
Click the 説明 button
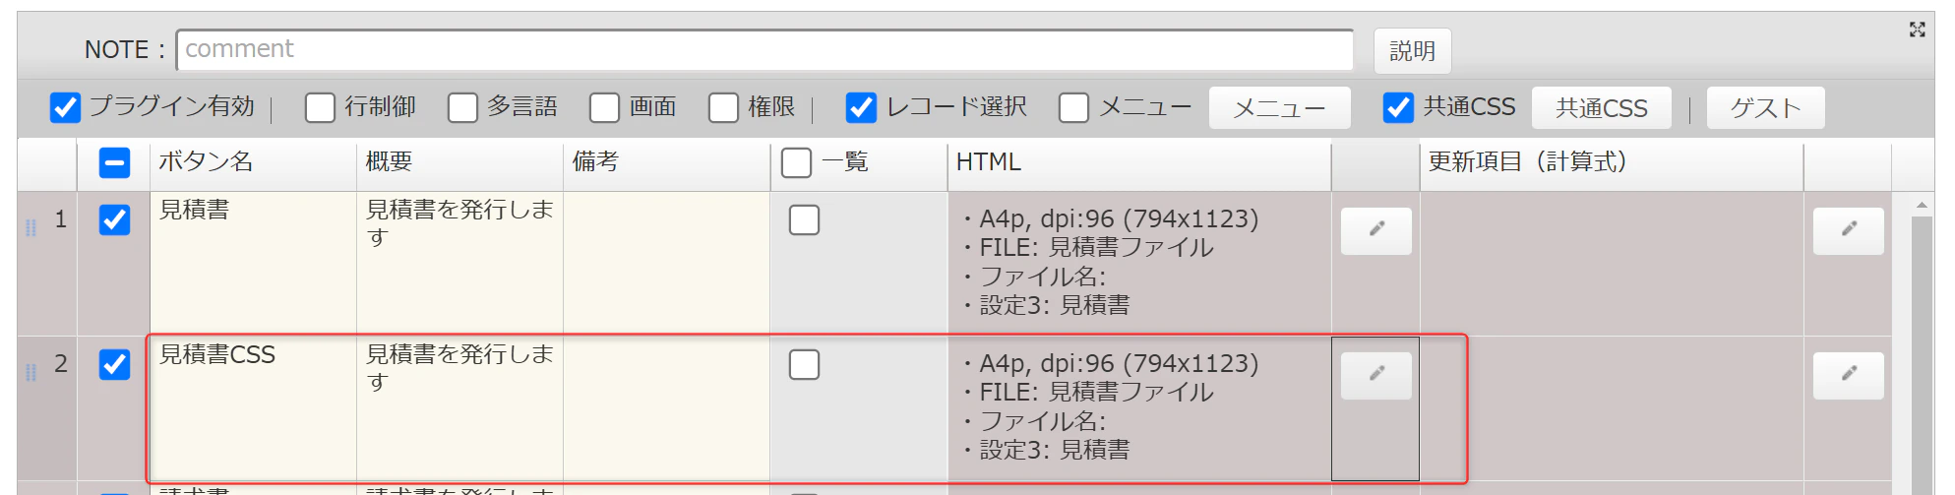pos(1412,50)
